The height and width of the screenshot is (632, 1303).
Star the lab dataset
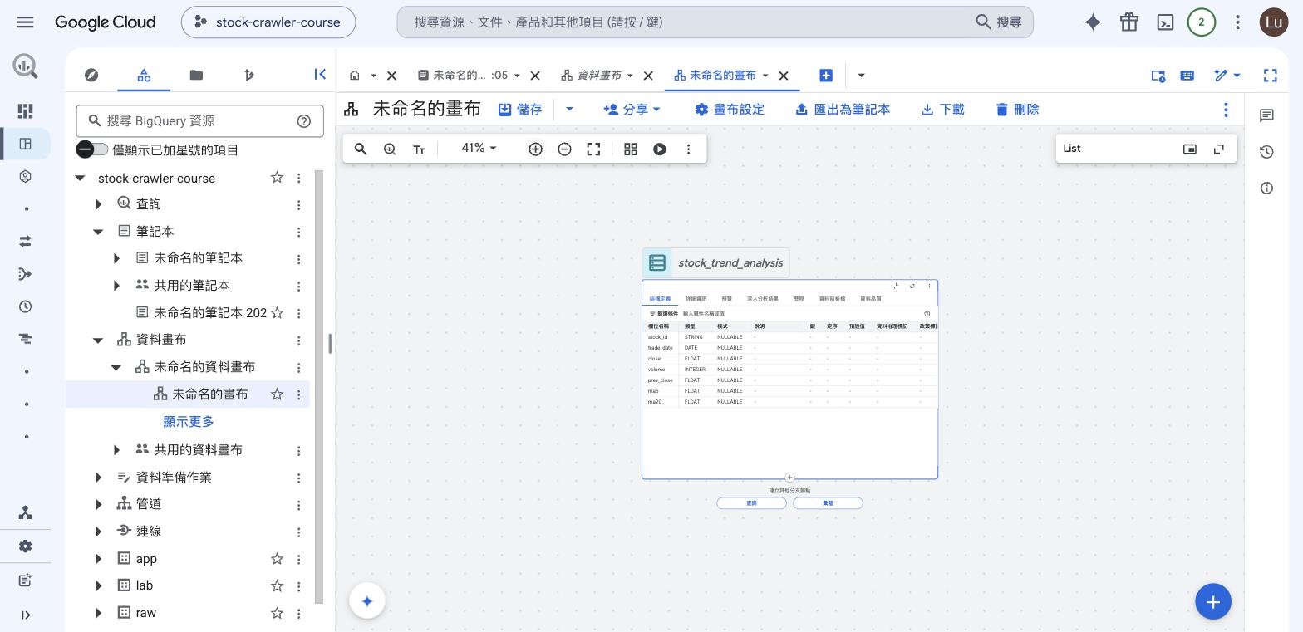click(277, 585)
